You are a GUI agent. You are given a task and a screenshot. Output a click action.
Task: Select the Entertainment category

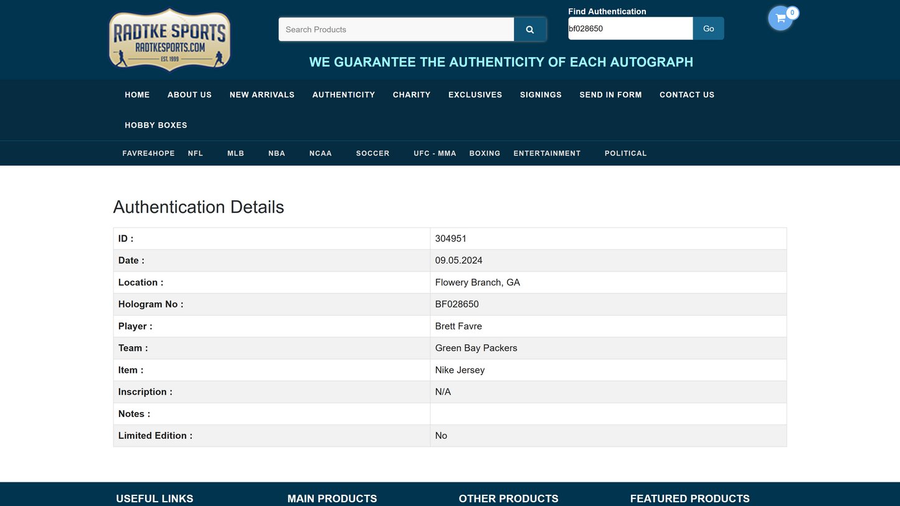coord(547,153)
